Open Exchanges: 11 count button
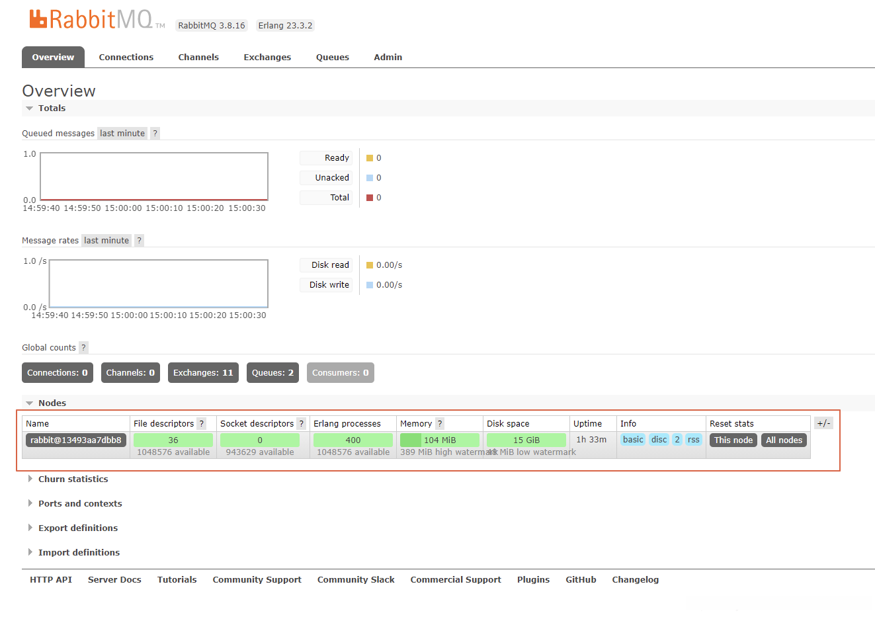The image size is (875, 617). pos(203,373)
